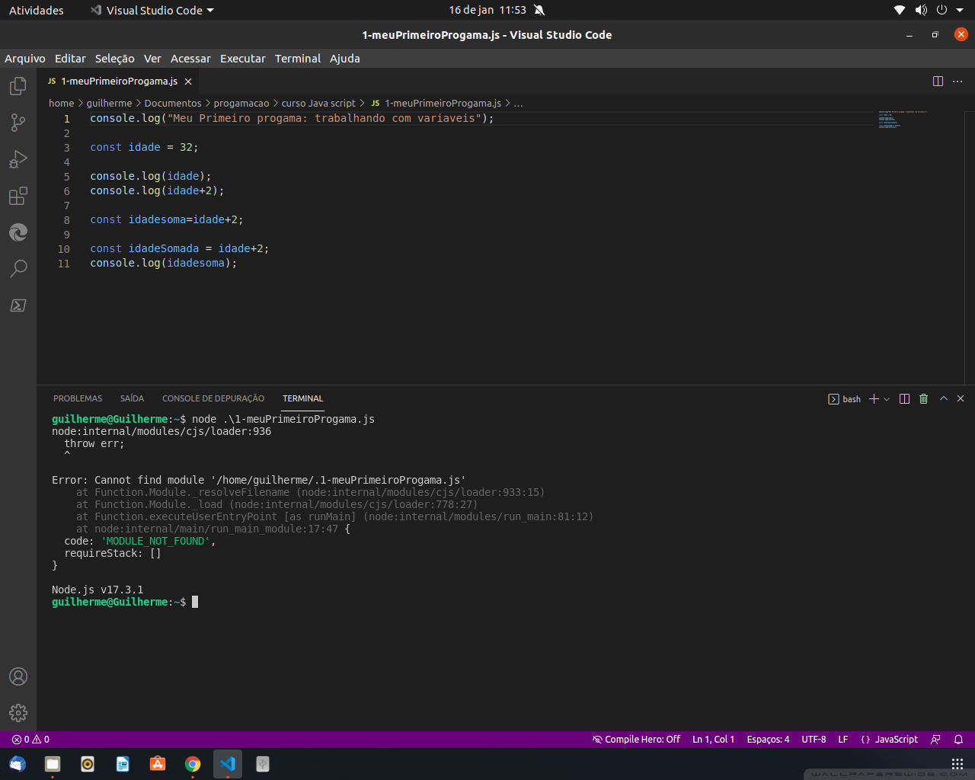The height and width of the screenshot is (780, 975).
Task: Click the guilherme breadcrumb segment
Action: coord(109,104)
